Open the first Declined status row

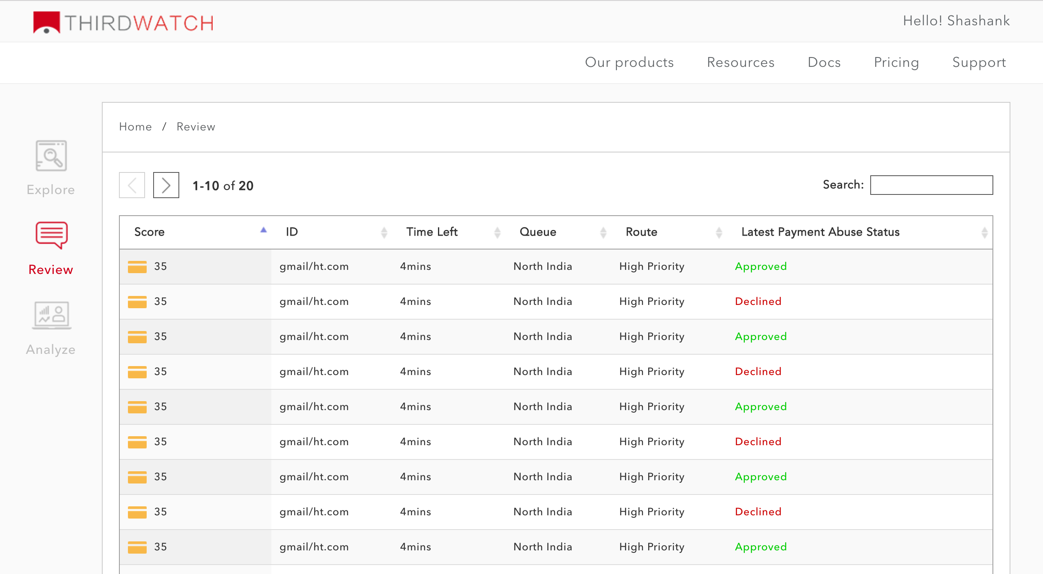pos(758,302)
